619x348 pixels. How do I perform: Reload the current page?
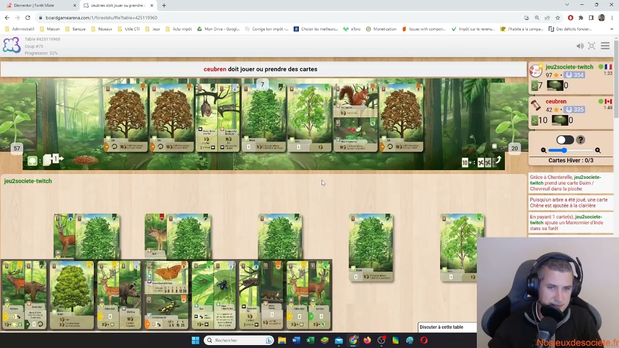pos(28,18)
